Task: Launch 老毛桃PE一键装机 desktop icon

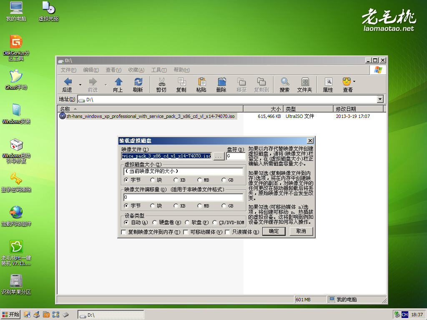Action: click(x=16, y=253)
